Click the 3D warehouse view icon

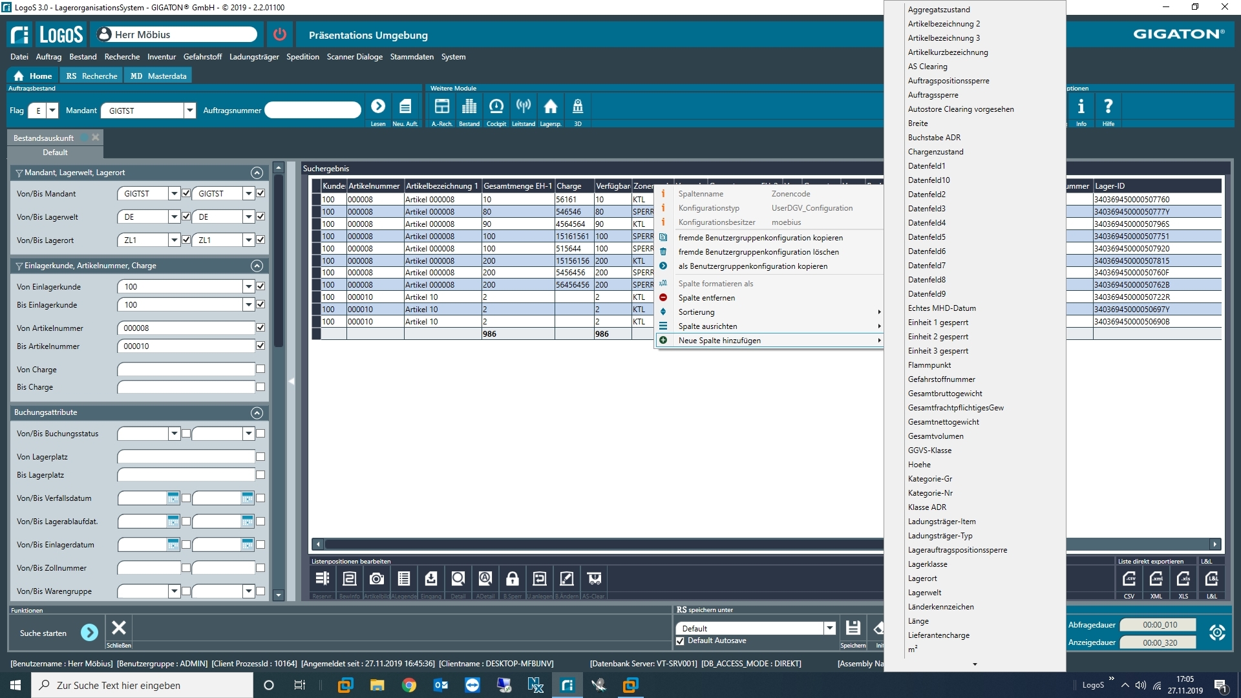577,107
